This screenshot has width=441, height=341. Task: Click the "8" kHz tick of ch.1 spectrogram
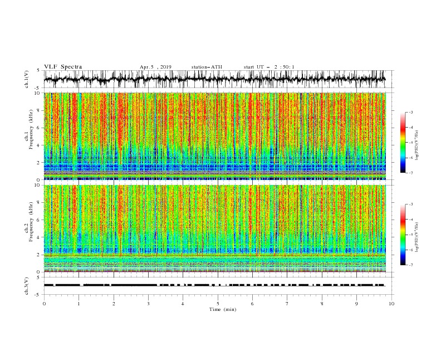pyautogui.click(x=39, y=110)
